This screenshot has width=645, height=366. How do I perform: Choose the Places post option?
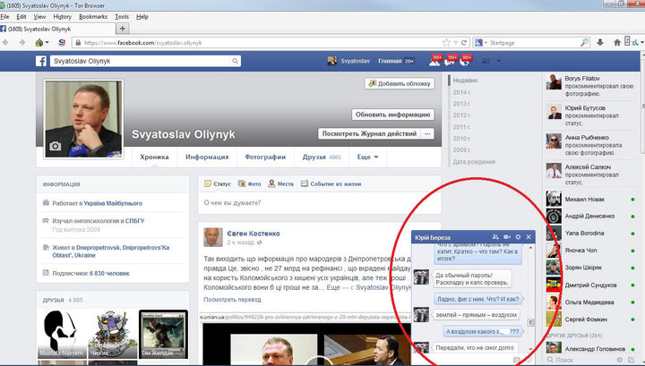(281, 183)
